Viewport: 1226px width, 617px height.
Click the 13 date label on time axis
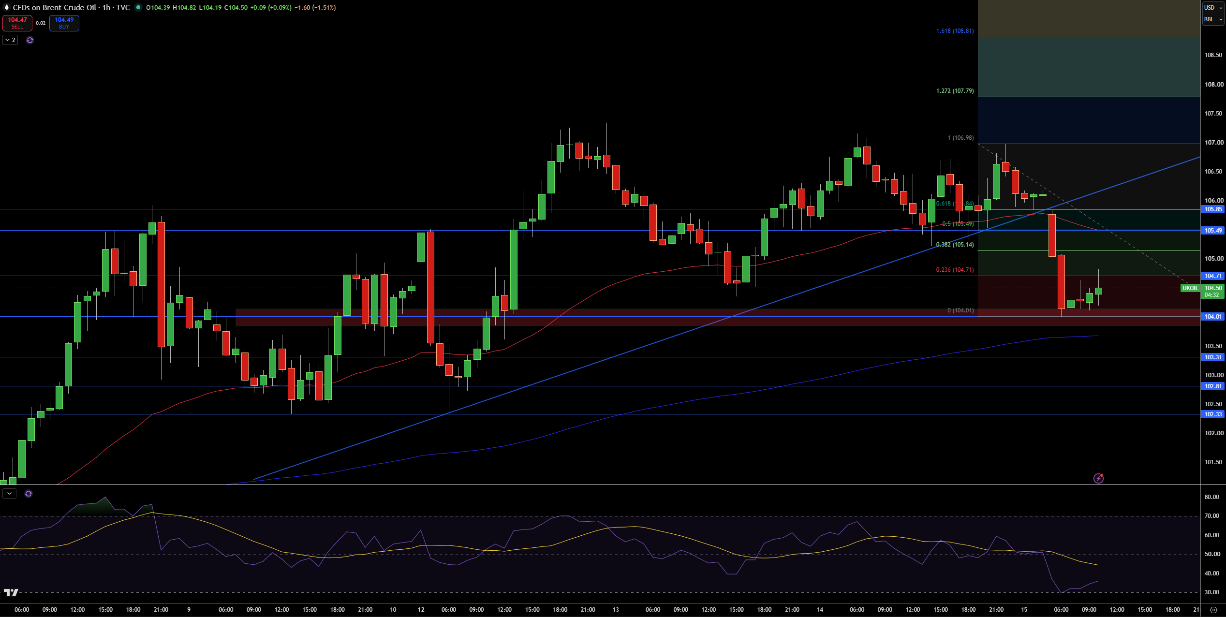615,610
